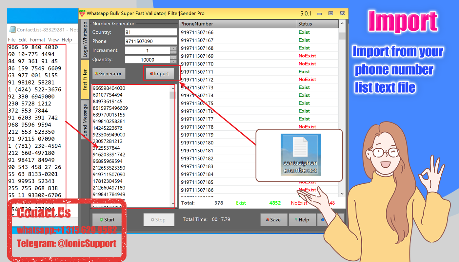Open Help using the green question-mark icon

296,220
